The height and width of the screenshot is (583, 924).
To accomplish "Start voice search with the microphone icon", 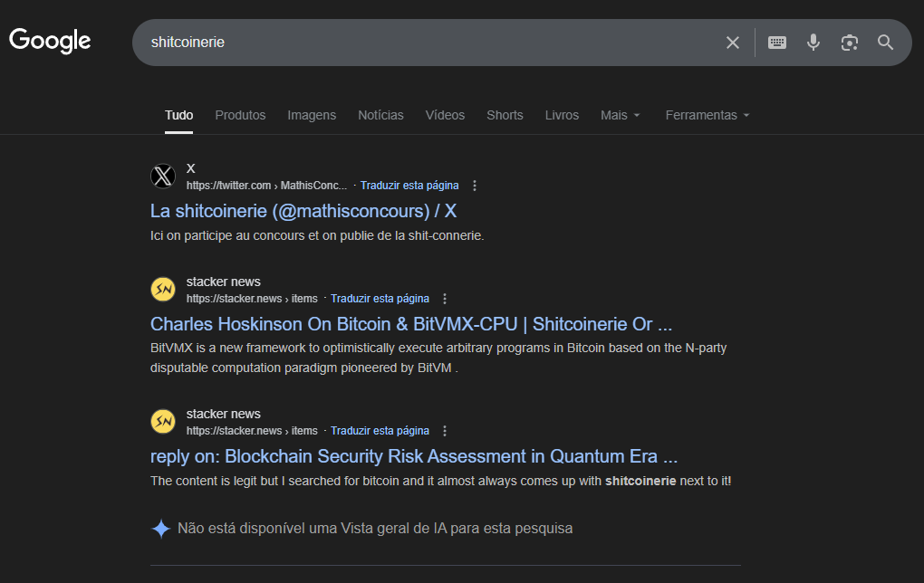I will tap(813, 43).
